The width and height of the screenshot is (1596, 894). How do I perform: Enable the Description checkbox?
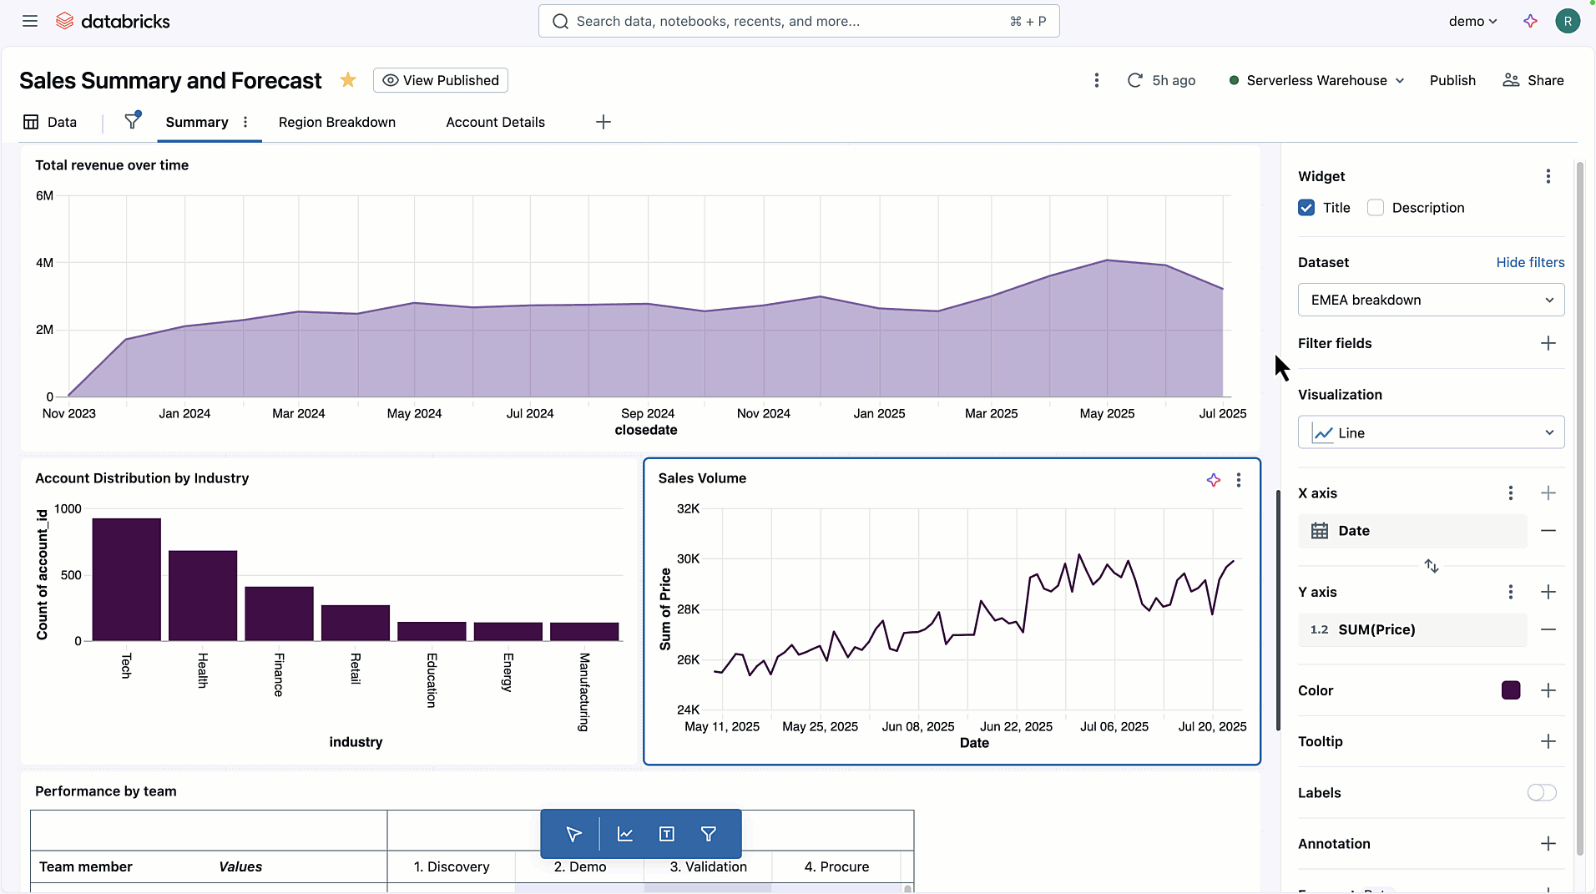click(x=1376, y=208)
